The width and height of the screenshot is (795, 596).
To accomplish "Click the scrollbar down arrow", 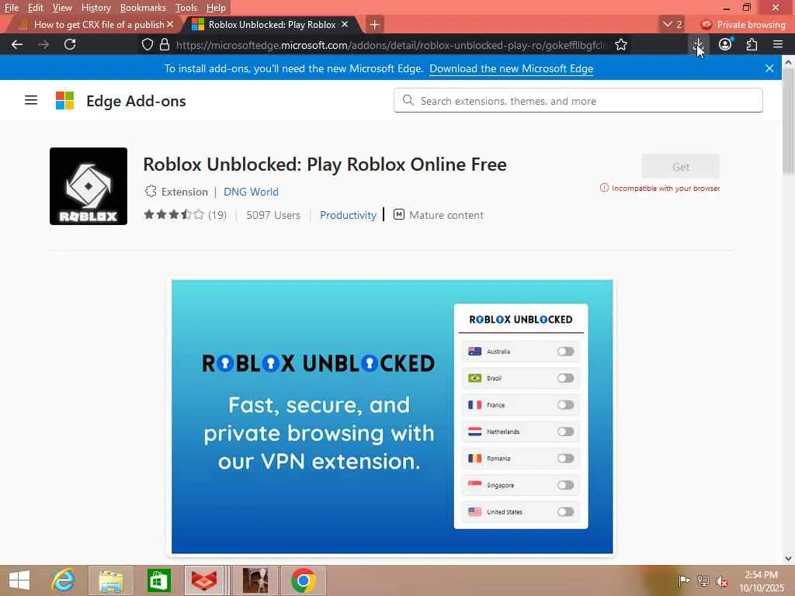I will tap(788, 559).
